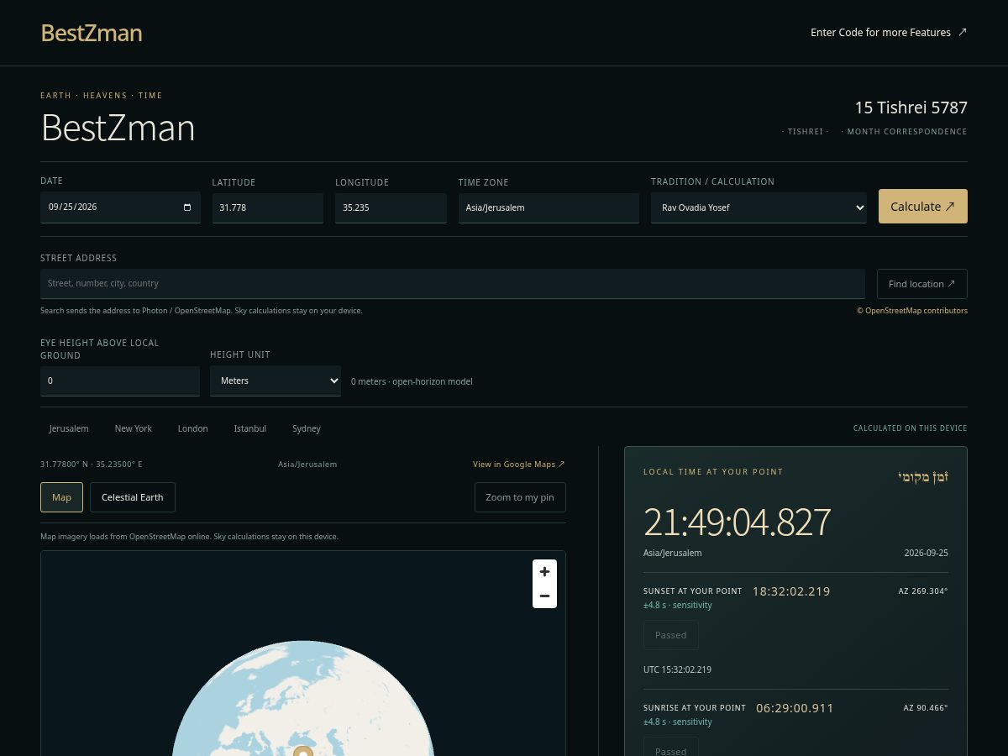Click the sunset time 18:32:02.219
The height and width of the screenshot is (756, 1008).
(791, 591)
